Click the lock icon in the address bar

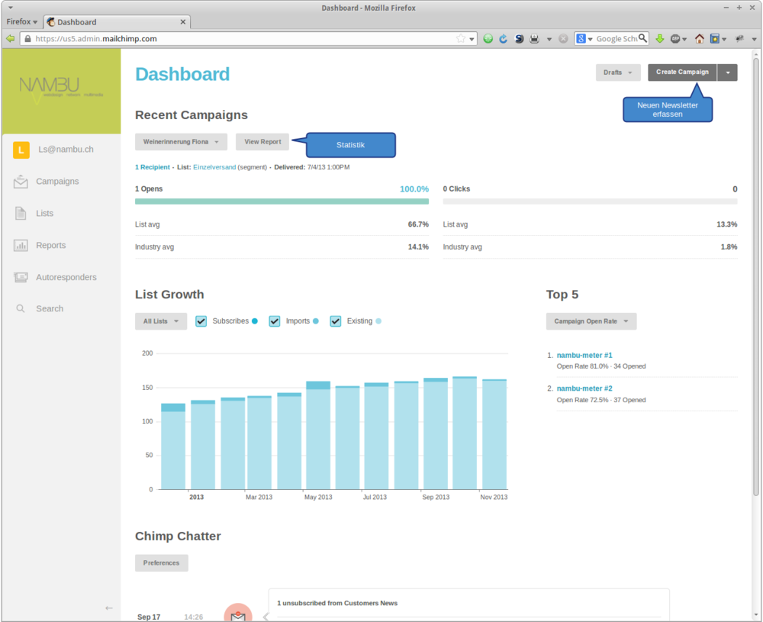[x=27, y=38]
